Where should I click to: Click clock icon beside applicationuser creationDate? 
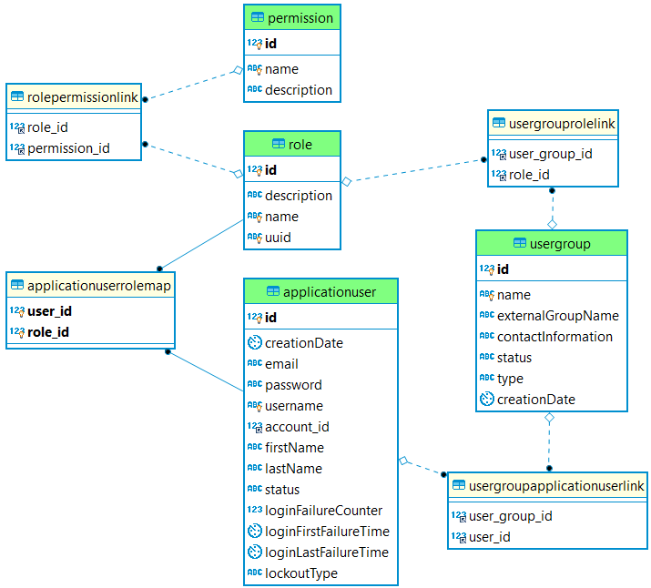coord(255,343)
